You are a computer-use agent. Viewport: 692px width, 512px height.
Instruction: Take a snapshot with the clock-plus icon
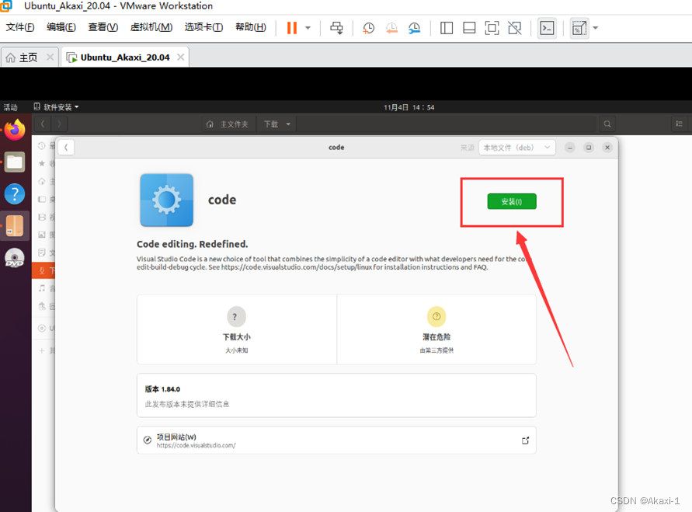(368, 28)
